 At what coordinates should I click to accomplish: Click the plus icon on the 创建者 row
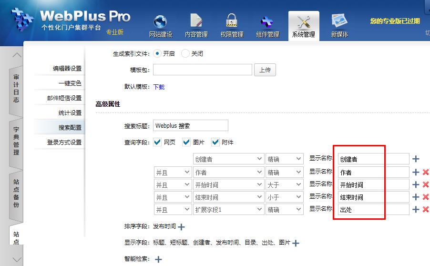point(416,159)
